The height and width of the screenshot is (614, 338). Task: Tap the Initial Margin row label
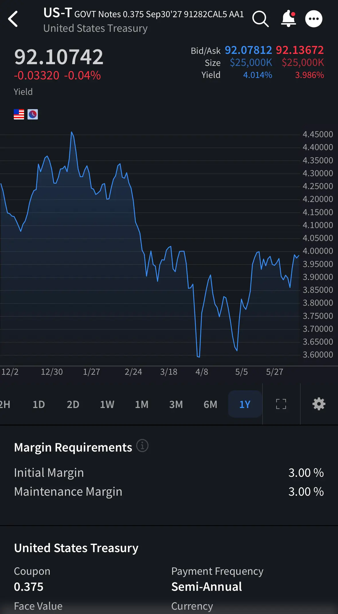49,473
